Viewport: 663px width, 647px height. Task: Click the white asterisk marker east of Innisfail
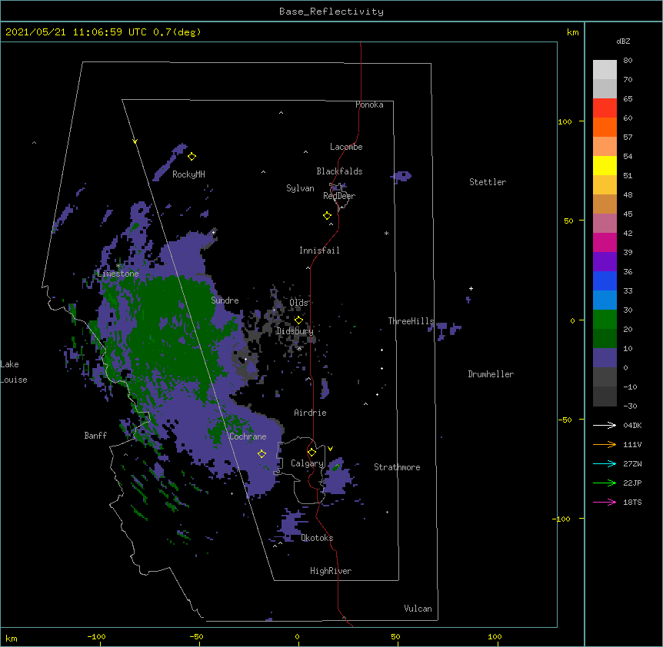[x=386, y=233]
